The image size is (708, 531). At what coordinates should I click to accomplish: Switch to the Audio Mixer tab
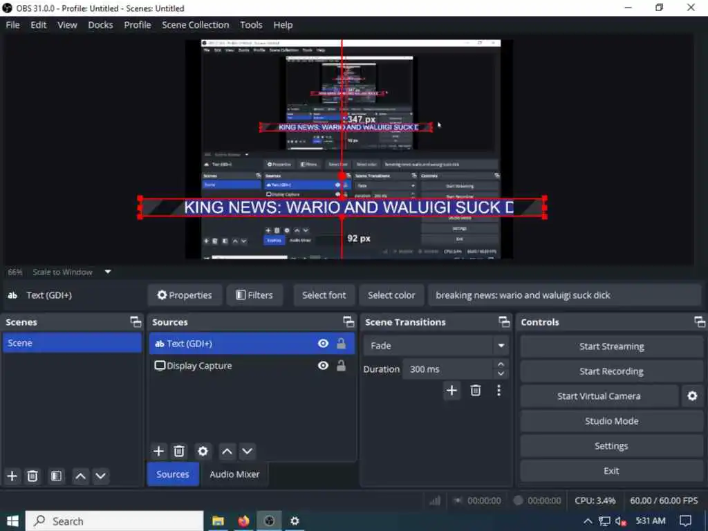coord(234,474)
